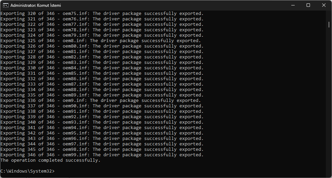332x178 pixels.
Task: Click the C:\Windows\System32> prompt line
Action: (x=27, y=171)
